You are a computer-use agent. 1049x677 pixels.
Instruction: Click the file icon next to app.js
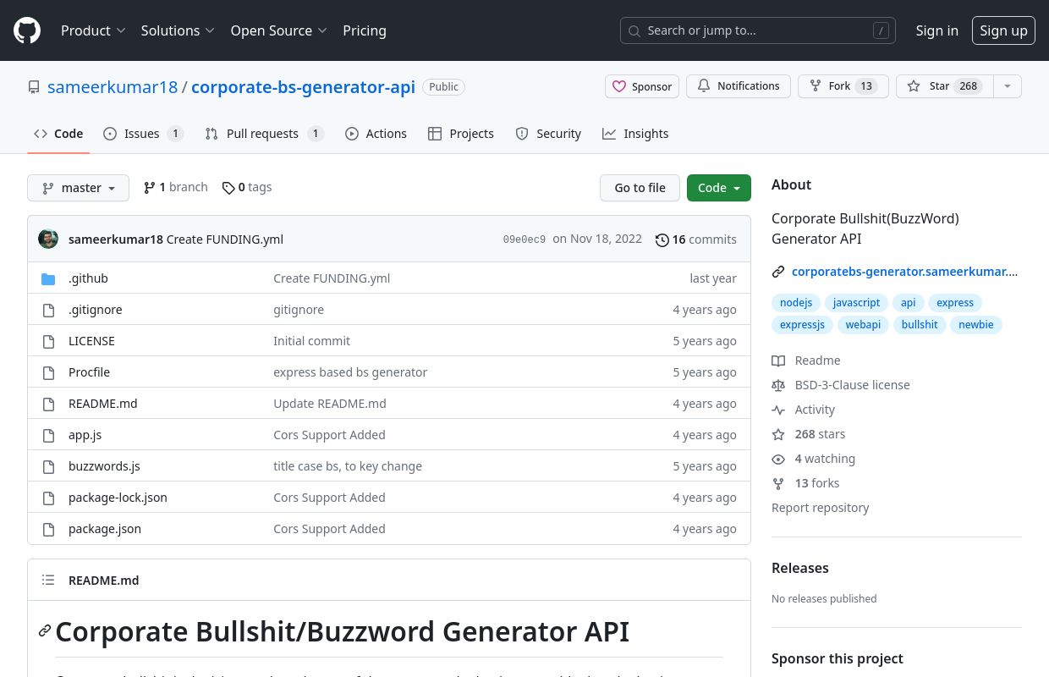point(48,435)
